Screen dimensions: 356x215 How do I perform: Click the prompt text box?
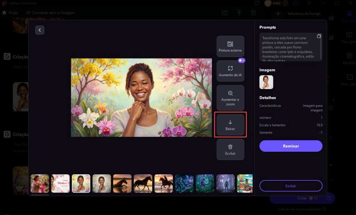(x=287, y=47)
